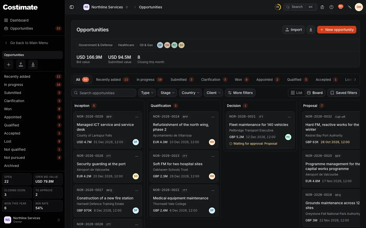Show more tabs with the right chevron
Image resolution: width=366 pixels, height=228 pixels.
point(355,80)
